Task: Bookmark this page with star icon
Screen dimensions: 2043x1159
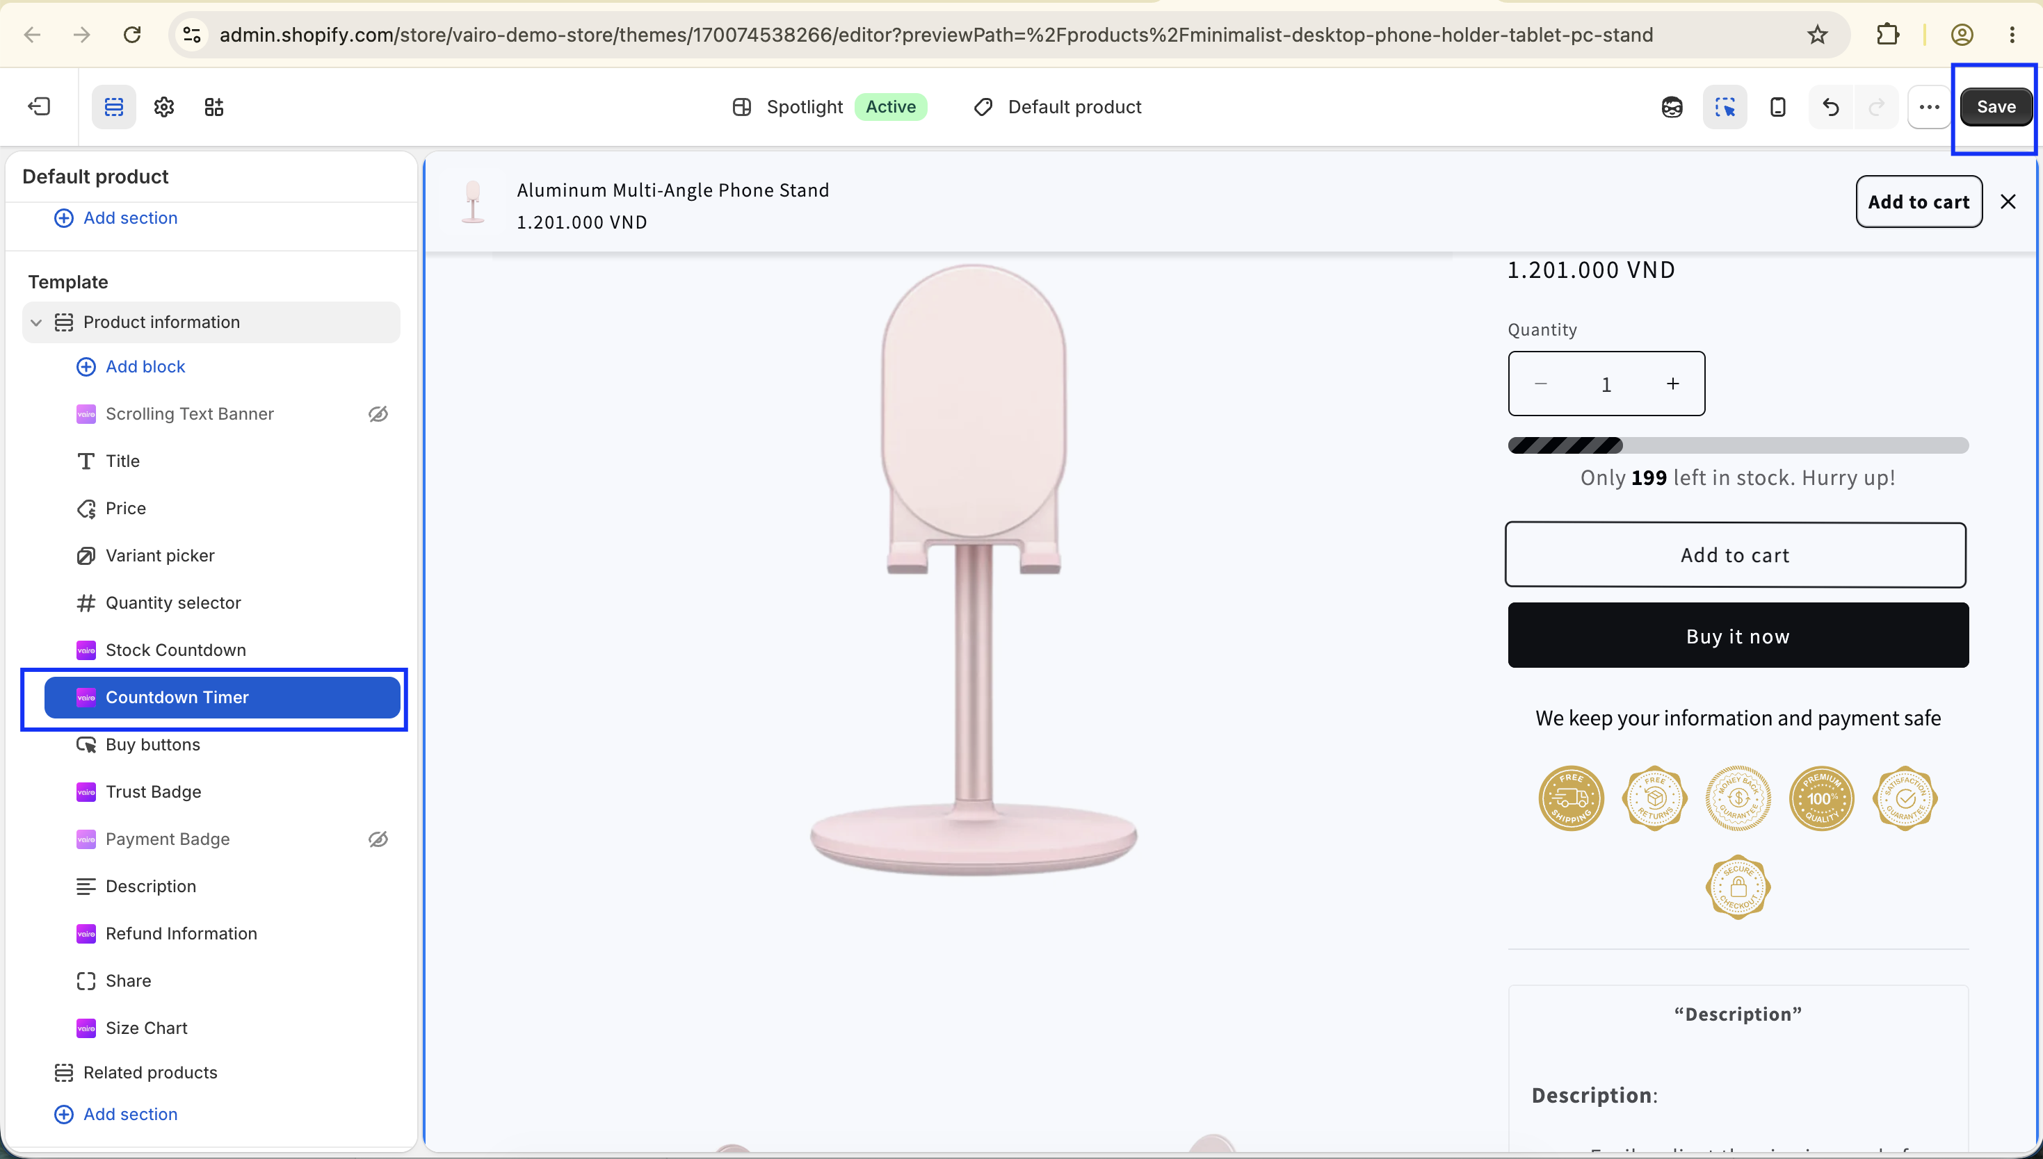Action: point(1817,35)
